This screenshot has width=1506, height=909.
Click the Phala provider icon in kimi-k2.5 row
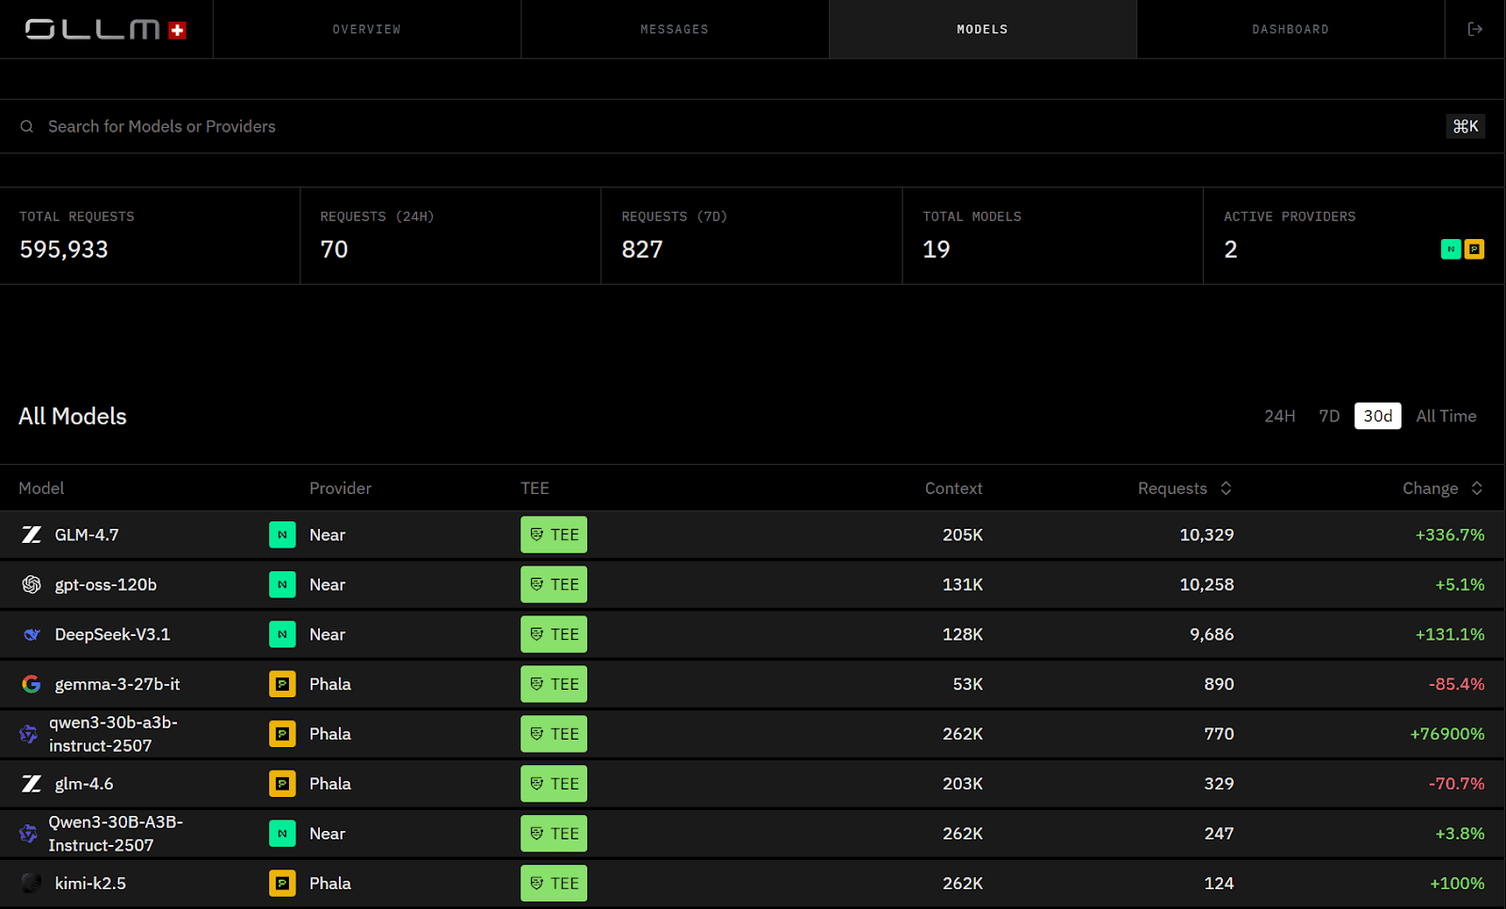(x=282, y=884)
